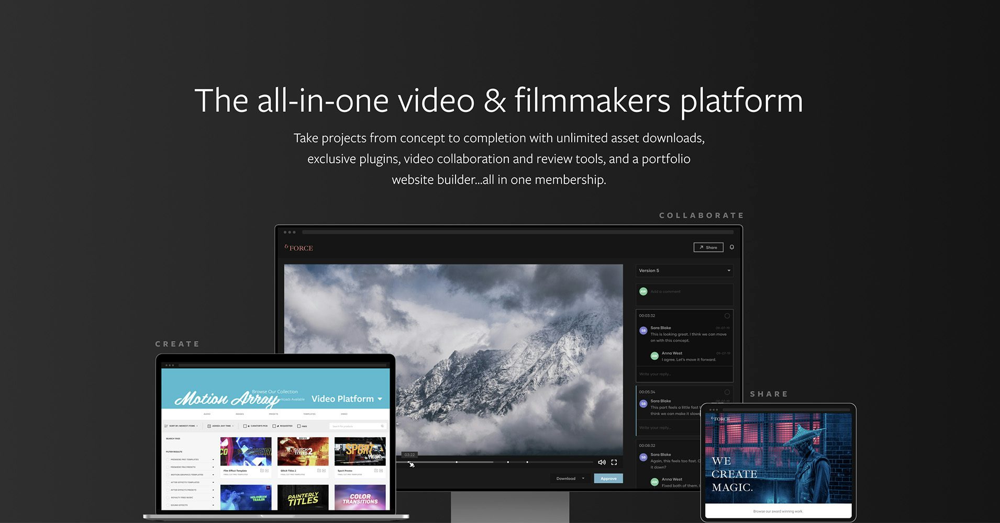Enable the Curator's Pick checkbox
This screenshot has width=1000, height=523.
[245, 426]
